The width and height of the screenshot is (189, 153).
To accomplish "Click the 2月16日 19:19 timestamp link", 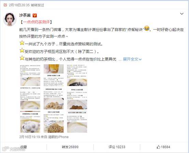I will (30, 137).
